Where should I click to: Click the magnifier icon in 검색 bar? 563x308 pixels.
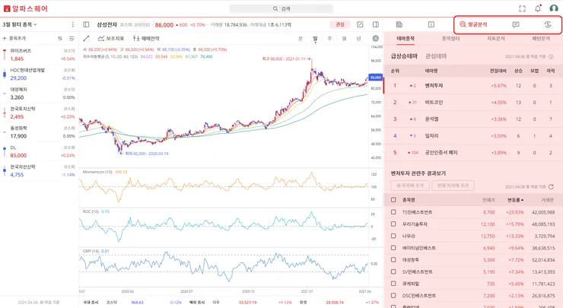tap(275, 8)
